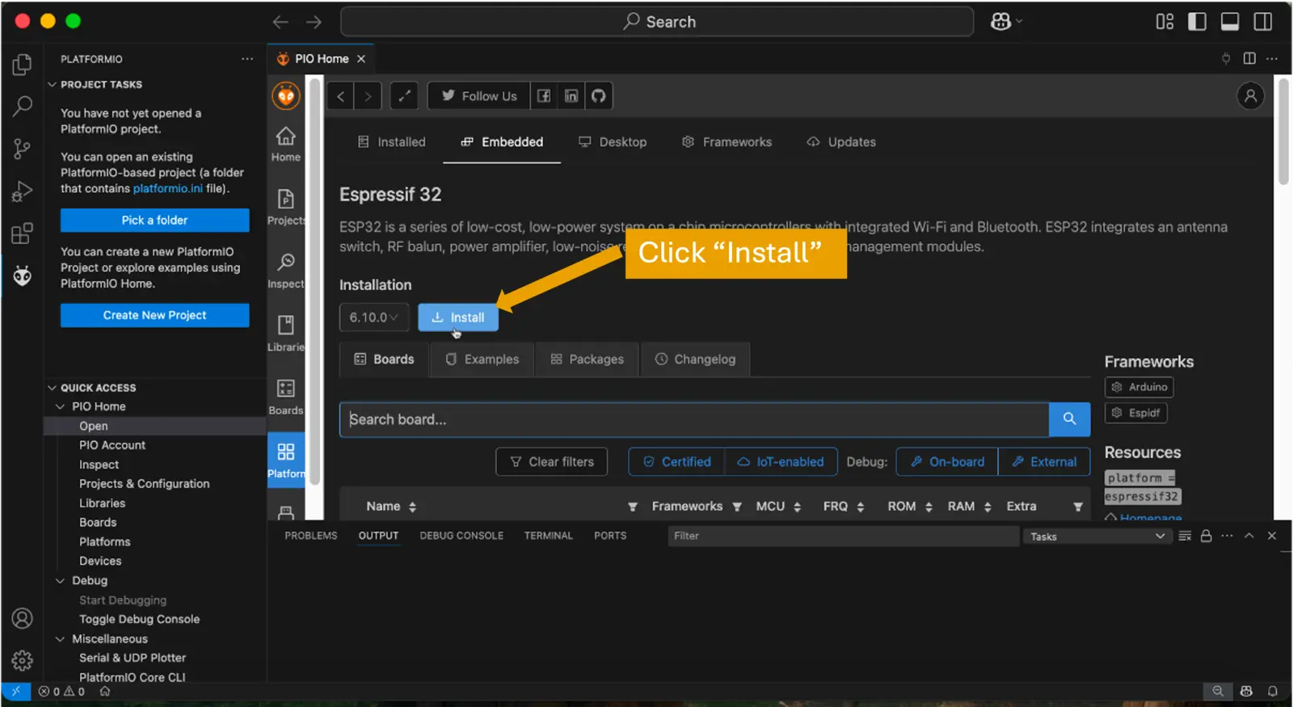Collapse the Debug tree node
The height and width of the screenshot is (707, 1293).
pyautogui.click(x=60, y=581)
